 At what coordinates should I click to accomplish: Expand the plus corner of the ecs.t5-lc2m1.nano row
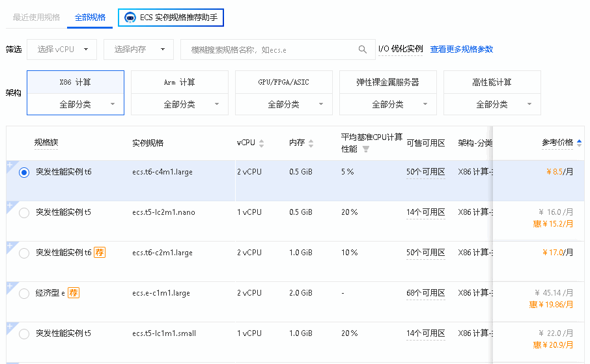coord(10,205)
